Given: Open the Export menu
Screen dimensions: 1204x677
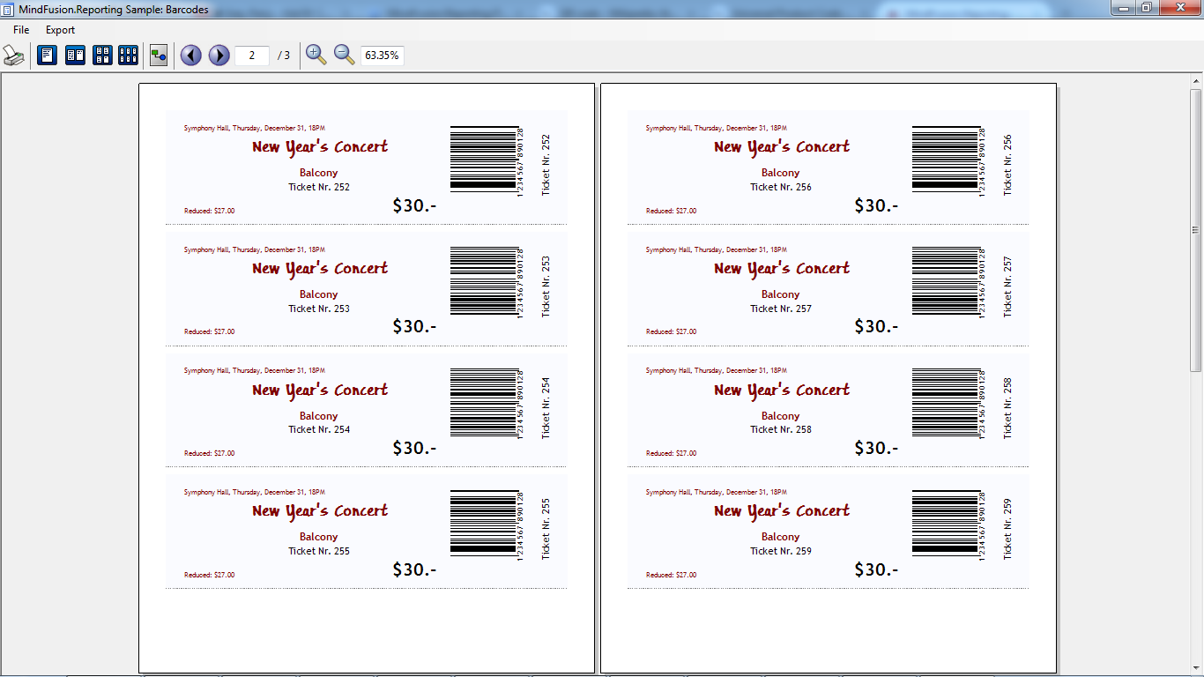Looking at the screenshot, I should (61, 30).
